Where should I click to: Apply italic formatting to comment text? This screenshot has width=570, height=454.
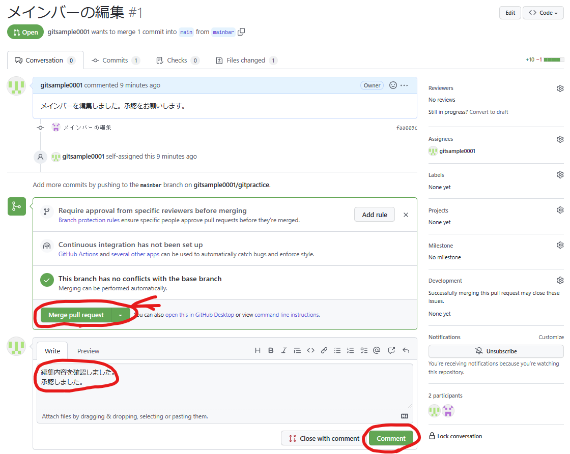pos(284,350)
